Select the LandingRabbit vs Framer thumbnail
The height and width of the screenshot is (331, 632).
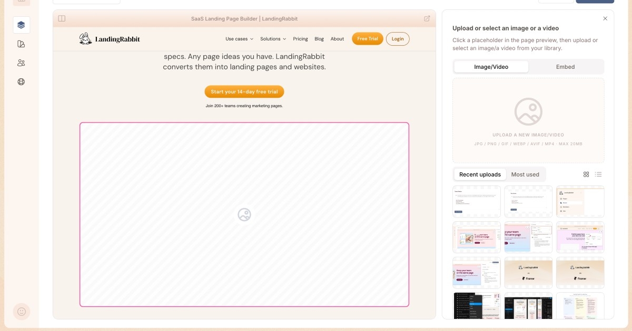tap(528, 273)
